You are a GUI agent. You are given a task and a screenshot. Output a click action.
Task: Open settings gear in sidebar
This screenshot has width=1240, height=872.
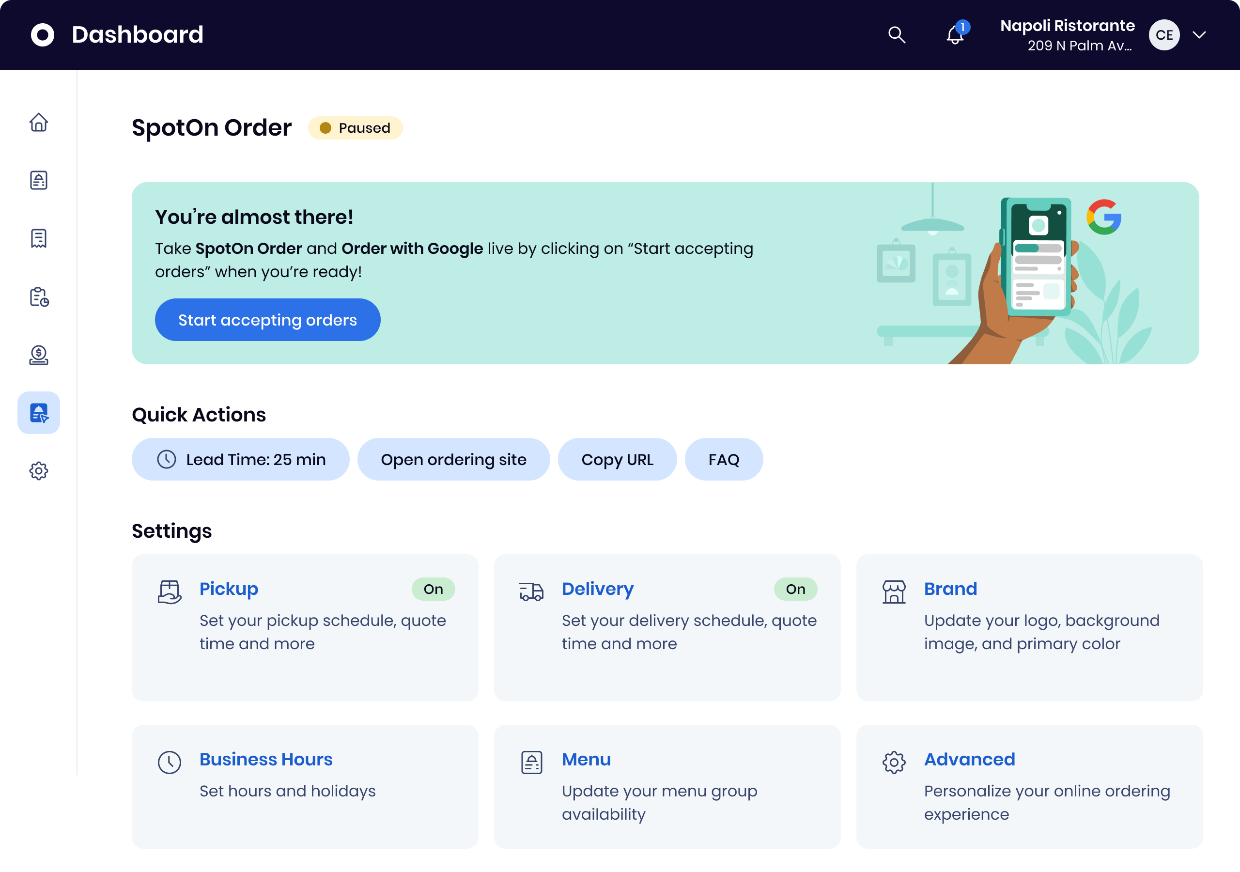click(x=38, y=471)
